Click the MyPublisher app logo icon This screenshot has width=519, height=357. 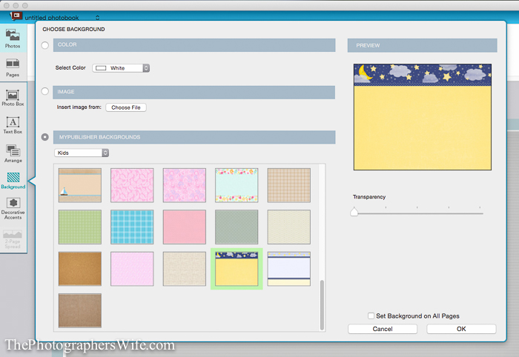16,16
